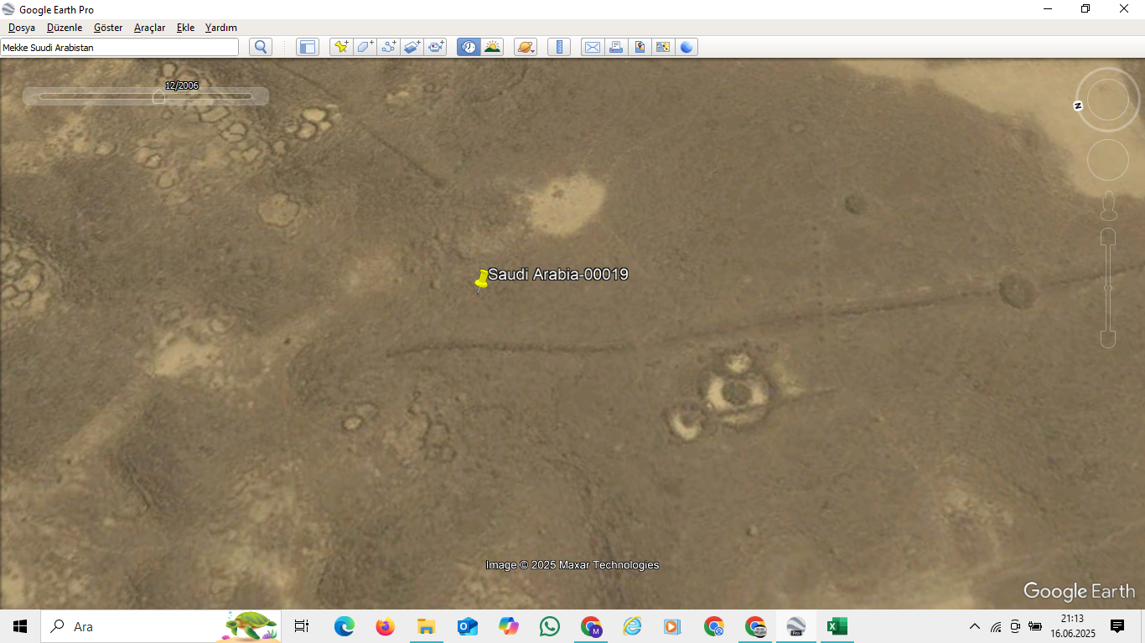This screenshot has width=1145, height=643.
Task: Toggle sunlight across the landscape icon
Action: [492, 47]
